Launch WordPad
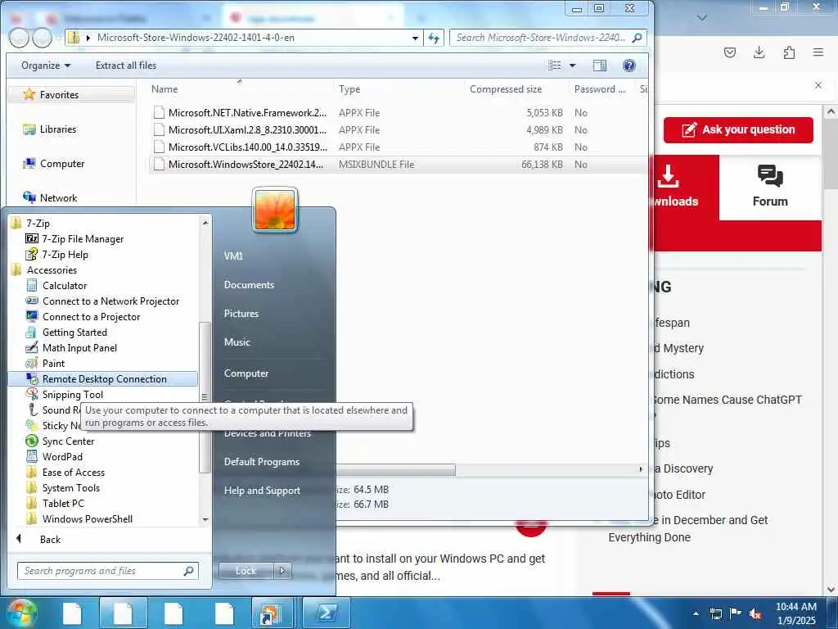838x629 pixels. tap(62, 457)
